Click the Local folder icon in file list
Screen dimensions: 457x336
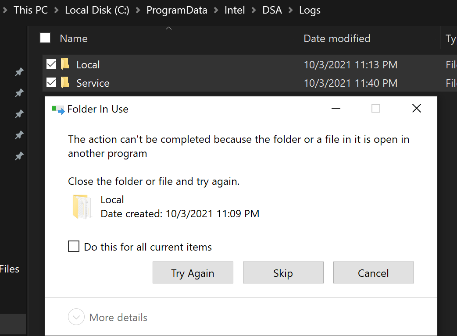click(x=65, y=65)
